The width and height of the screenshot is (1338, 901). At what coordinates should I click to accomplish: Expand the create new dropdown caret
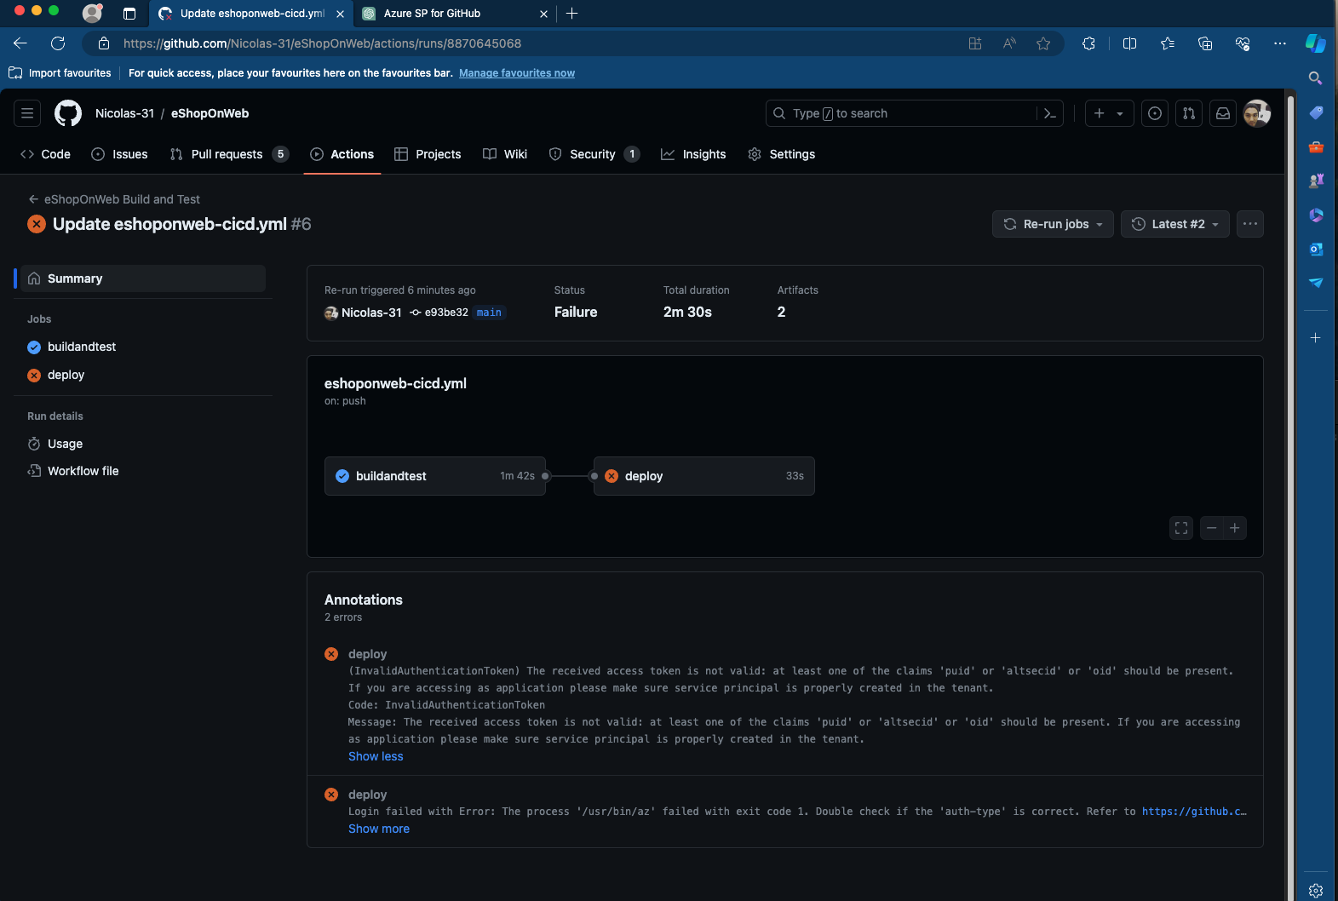[x=1120, y=113]
